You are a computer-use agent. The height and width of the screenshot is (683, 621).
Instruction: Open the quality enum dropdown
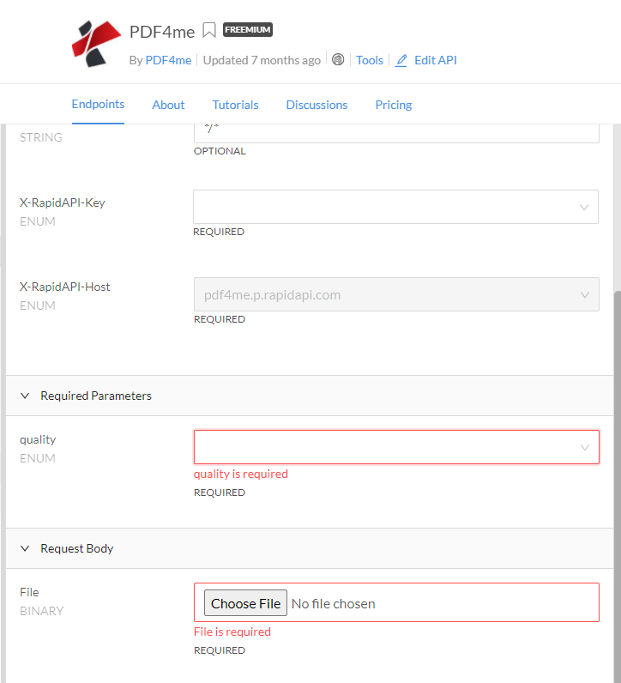tap(396, 447)
